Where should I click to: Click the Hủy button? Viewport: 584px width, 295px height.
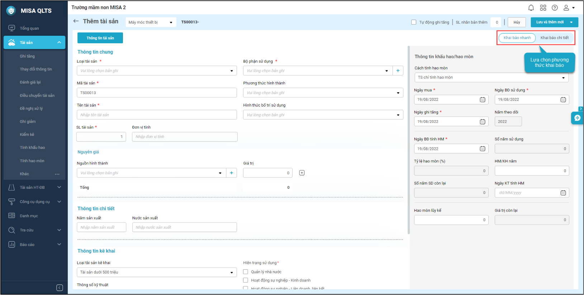[x=517, y=22]
